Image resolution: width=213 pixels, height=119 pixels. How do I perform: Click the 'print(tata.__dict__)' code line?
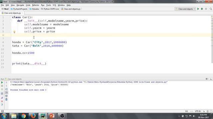pyautogui.click(x=29, y=63)
